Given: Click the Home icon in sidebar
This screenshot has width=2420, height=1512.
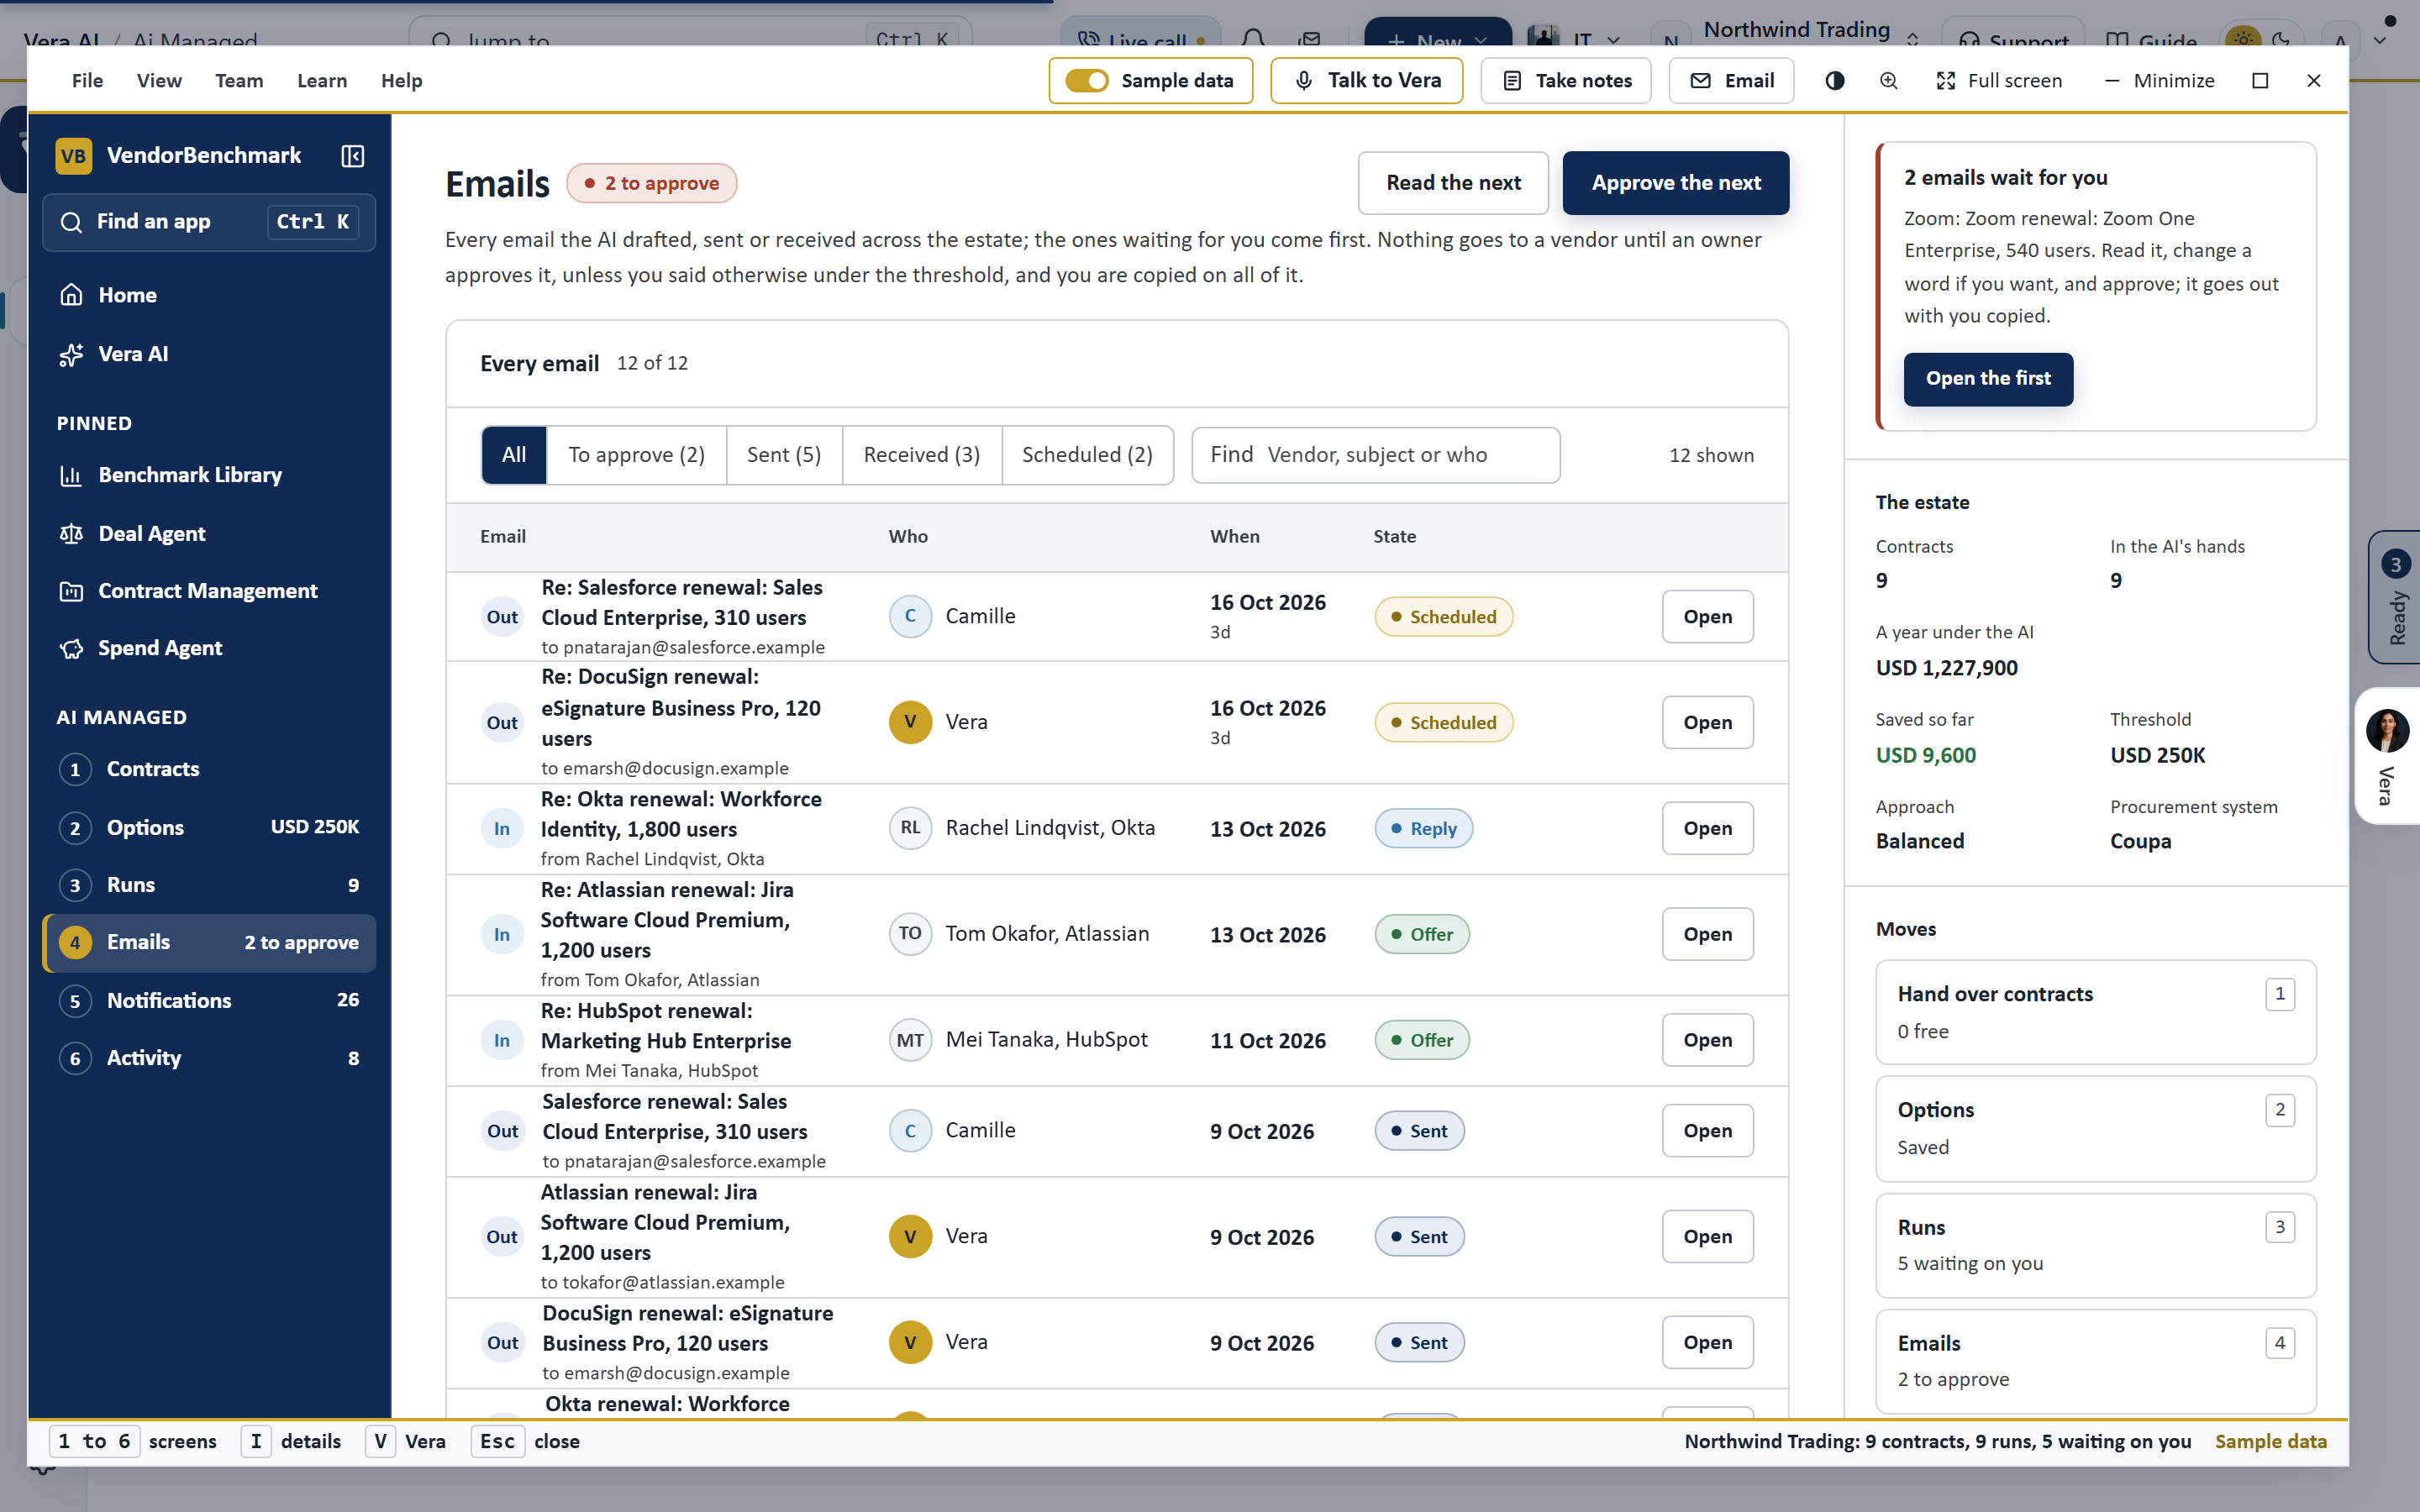Looking at the screenshot, I should point(71,295).
